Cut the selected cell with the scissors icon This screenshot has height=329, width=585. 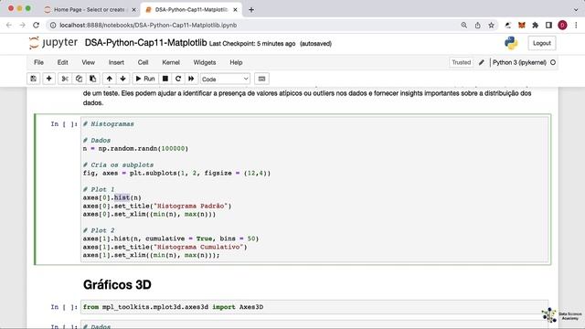[65, 79]
